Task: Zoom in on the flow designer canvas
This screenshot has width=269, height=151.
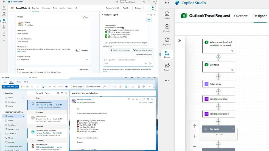Action: tap(195, 136)
